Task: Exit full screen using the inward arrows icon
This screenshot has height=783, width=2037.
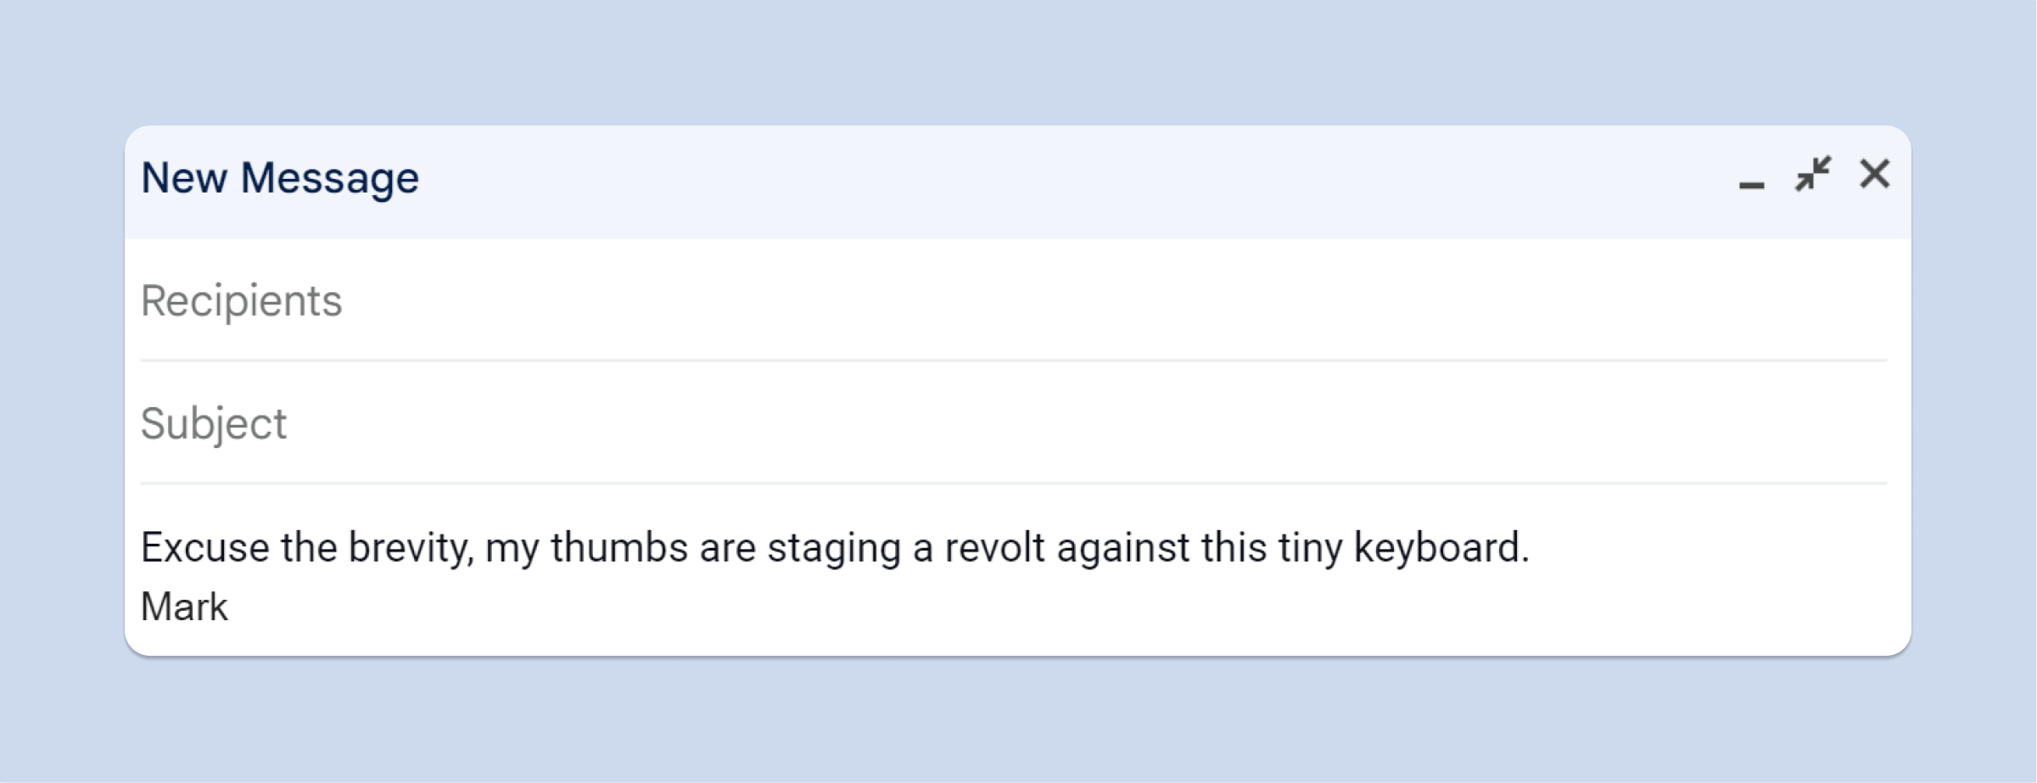Action: click(1813, 175)
